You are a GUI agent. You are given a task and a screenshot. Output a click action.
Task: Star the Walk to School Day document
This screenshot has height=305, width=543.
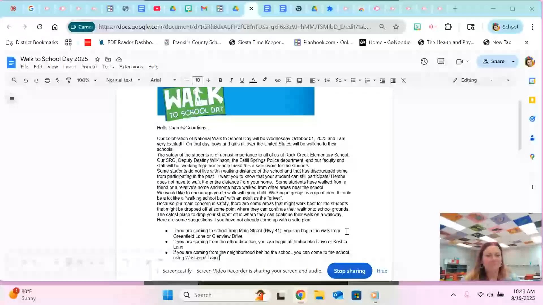(x=97, y=59)
